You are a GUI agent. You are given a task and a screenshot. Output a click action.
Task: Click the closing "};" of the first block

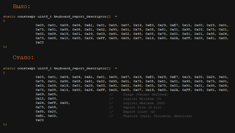5,47
